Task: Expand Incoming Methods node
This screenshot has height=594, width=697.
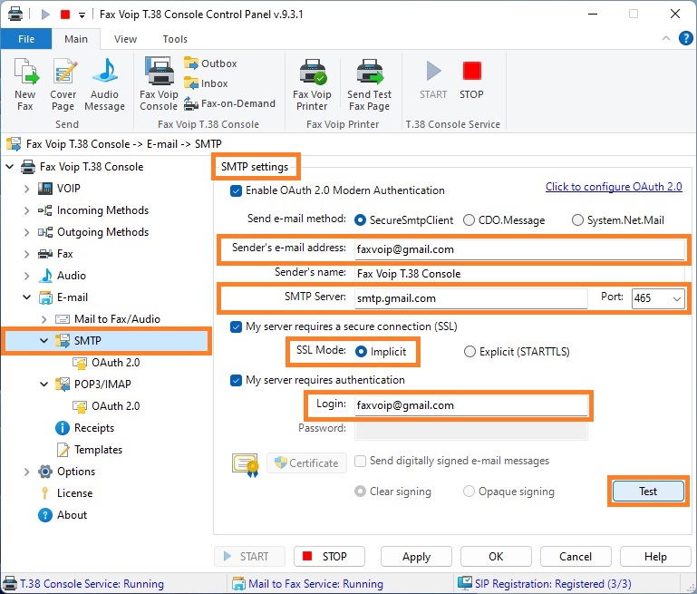Action: (x=26, y=210)
